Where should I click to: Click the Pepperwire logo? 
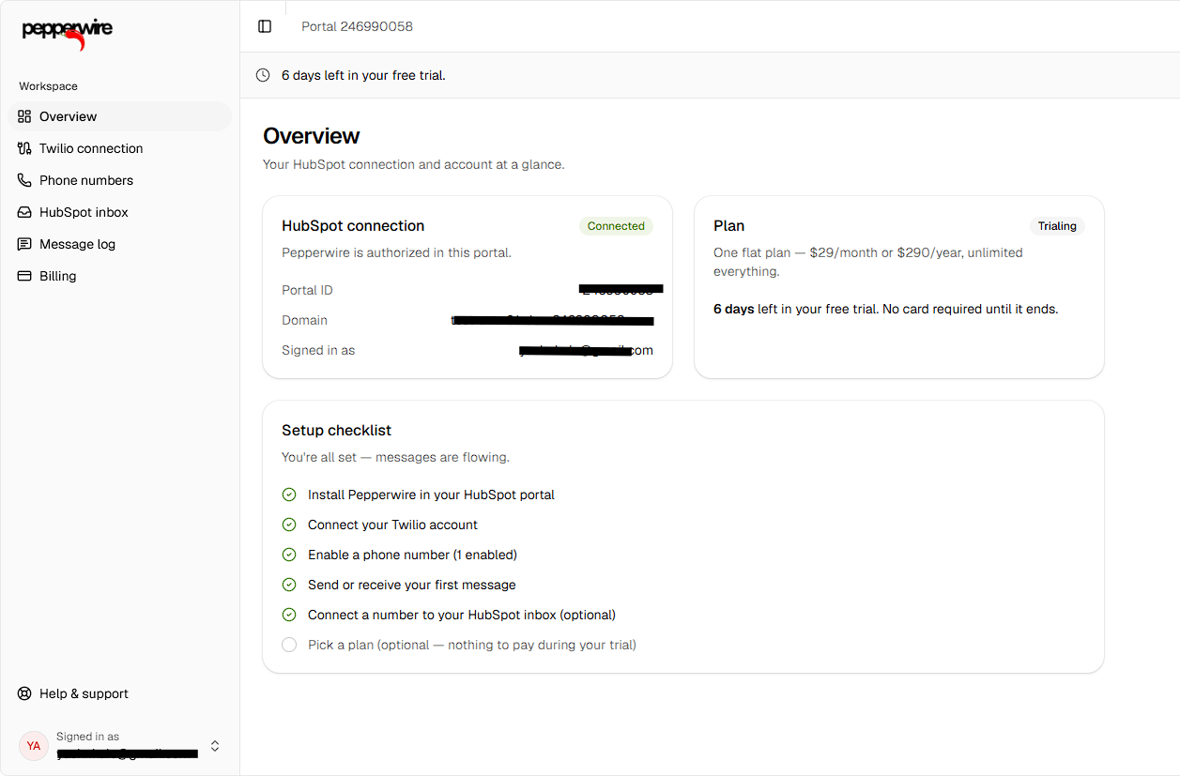click(67, 33)
